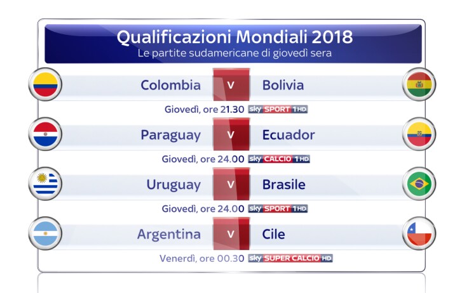Screen dimensions: 469x293
Task: Click the Colombia flag icon
Action: pyautogui.click(x=45, y=84)
